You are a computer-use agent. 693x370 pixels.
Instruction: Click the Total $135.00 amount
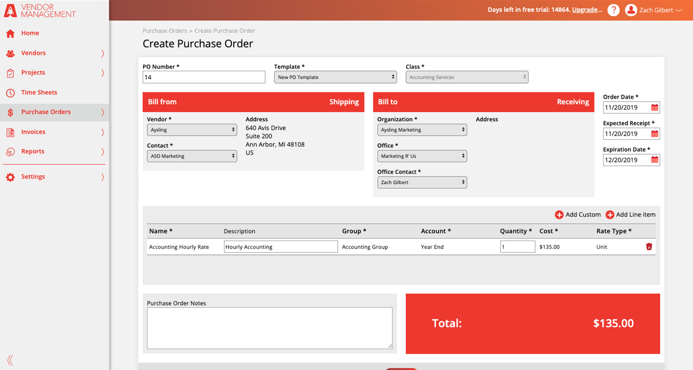(614, 324)
